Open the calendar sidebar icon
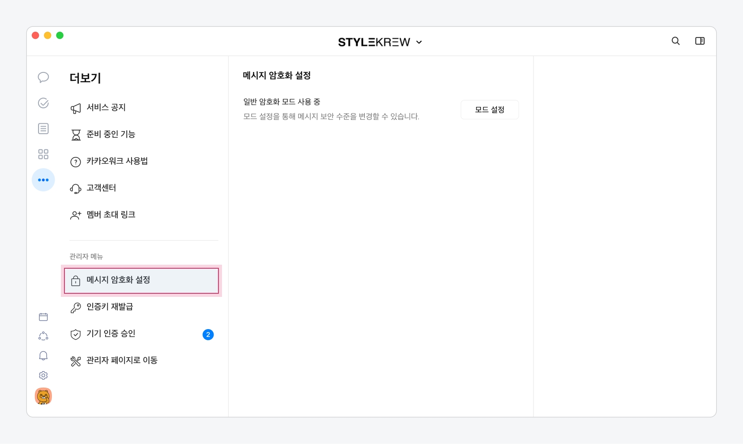Viewport: 743px width, 444px height. pos(43,317)
